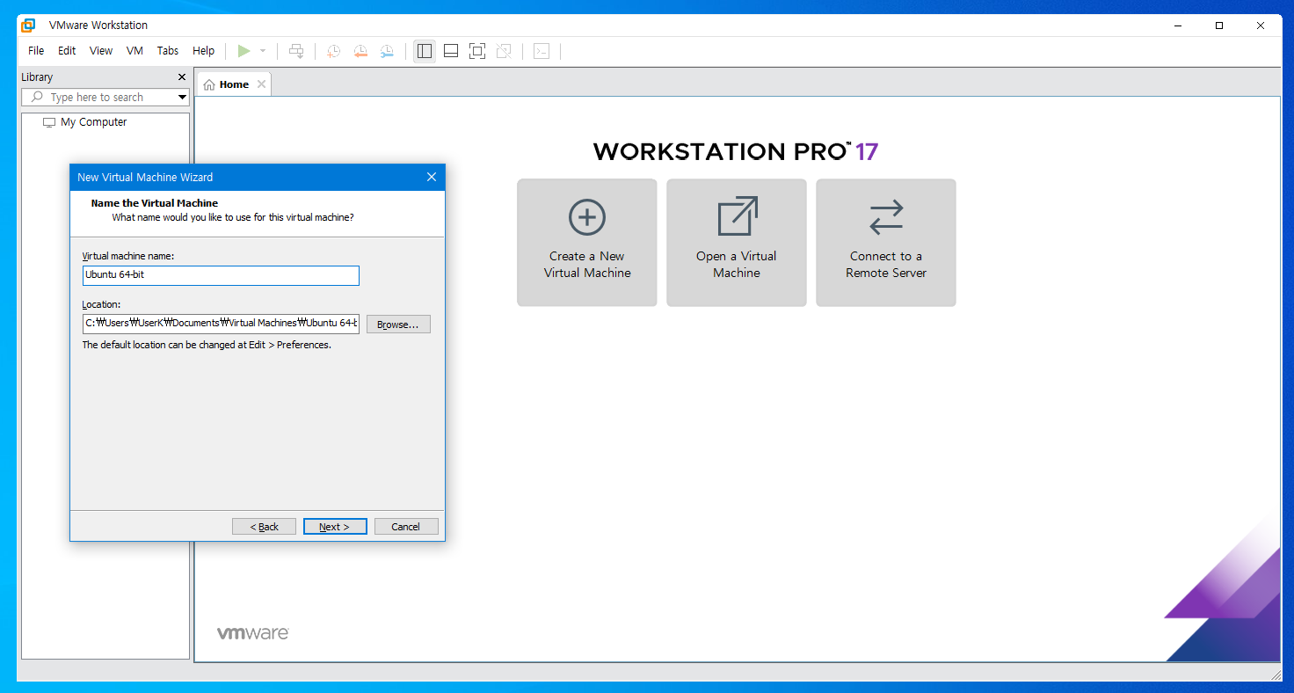Open the power options dropdown arrow
Viewport: 1294px width, 693px height.
[x=263, y=51]
